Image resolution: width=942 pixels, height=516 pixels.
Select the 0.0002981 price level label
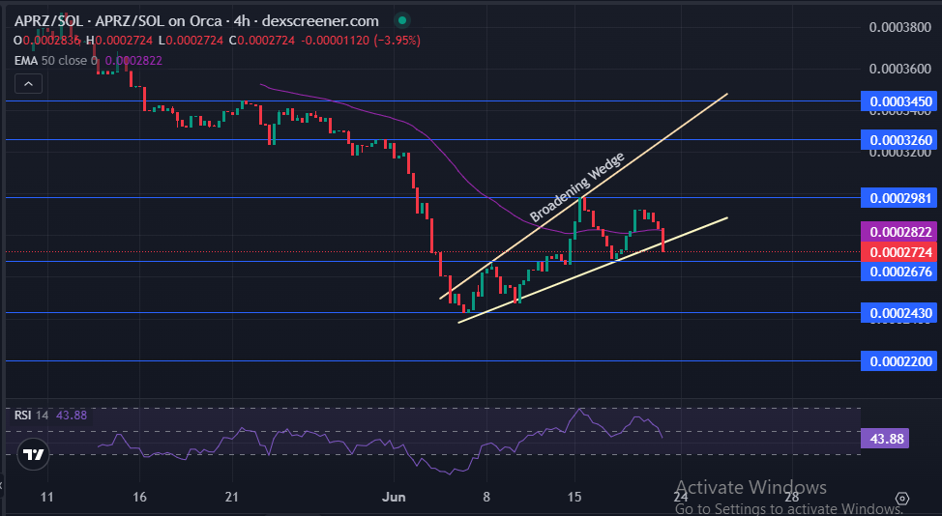point(898,198)
